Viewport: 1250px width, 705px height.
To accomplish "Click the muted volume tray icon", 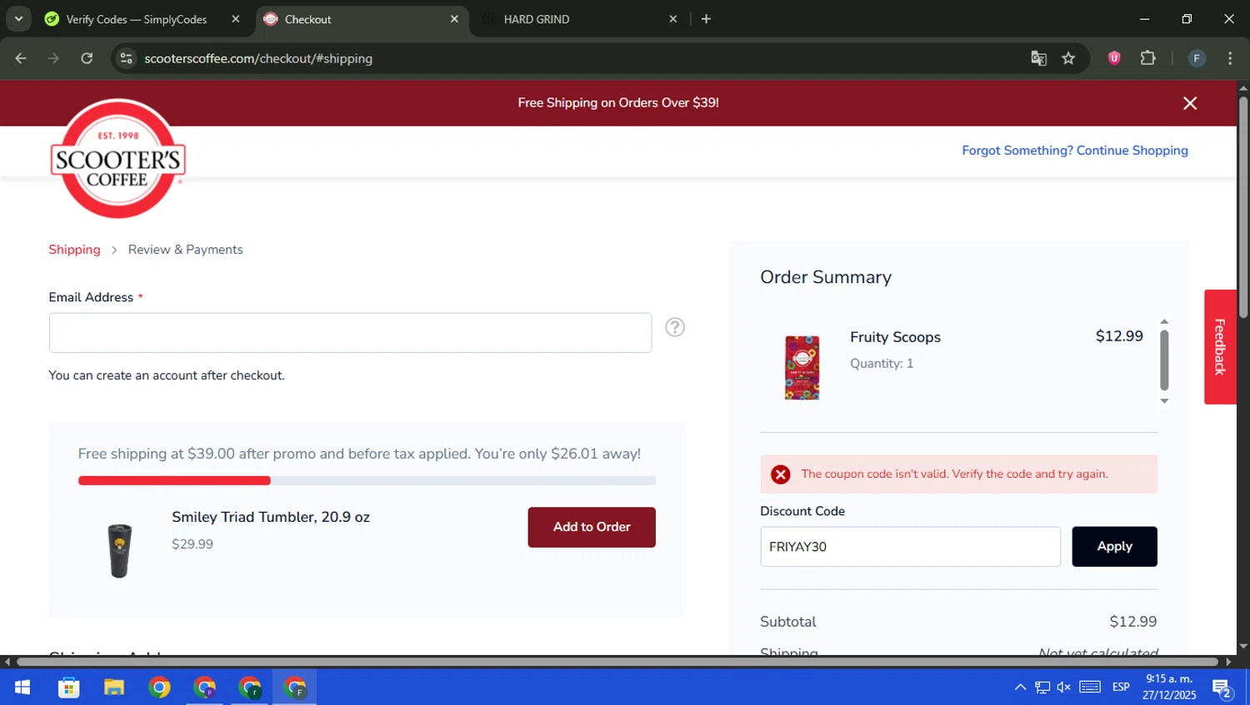I will pos(1064,688).
